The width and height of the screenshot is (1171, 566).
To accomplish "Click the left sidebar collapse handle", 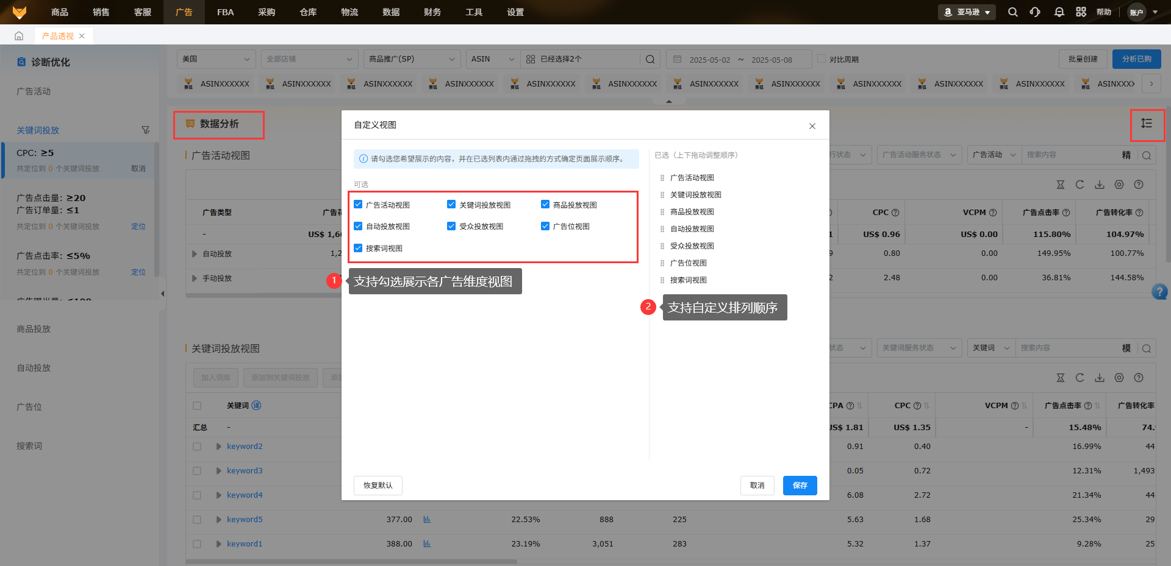I will coord(162,294).
